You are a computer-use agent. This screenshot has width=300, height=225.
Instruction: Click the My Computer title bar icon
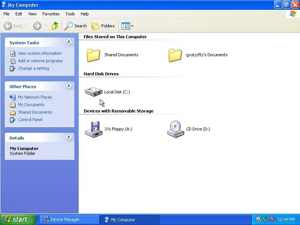[4, 4]
